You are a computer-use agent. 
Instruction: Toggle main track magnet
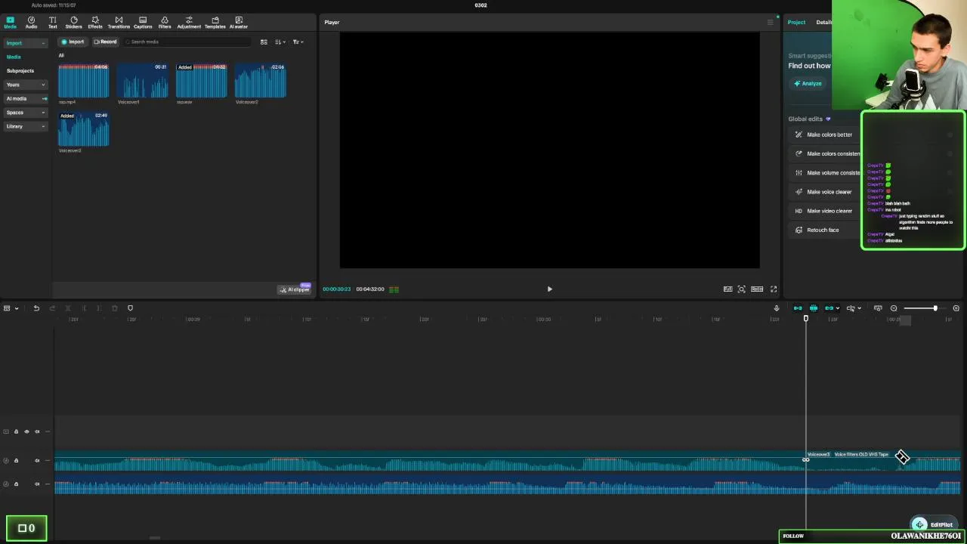point(798,308)
